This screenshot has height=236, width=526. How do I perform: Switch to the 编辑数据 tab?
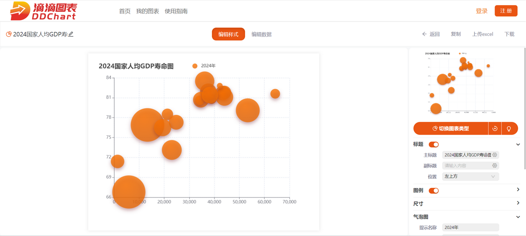click(x=262, y=34)
